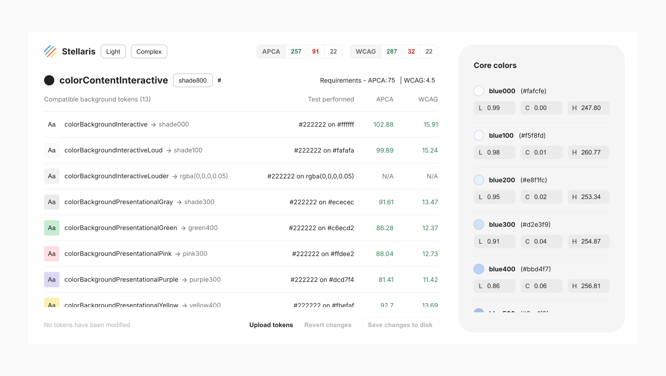Toggle the Complex mode button
666x376 pixels.
(x=149, y=51)
